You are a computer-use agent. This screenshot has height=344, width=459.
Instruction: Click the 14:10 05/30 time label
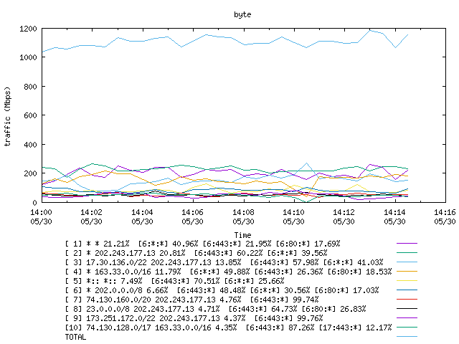(293, 216)
